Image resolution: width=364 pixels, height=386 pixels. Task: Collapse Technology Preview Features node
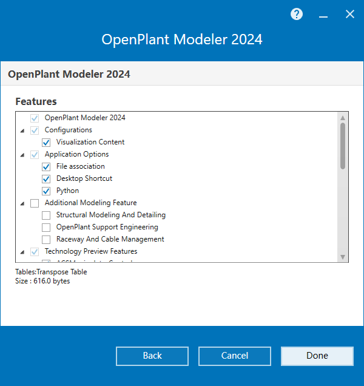click(x=22, y=252)
